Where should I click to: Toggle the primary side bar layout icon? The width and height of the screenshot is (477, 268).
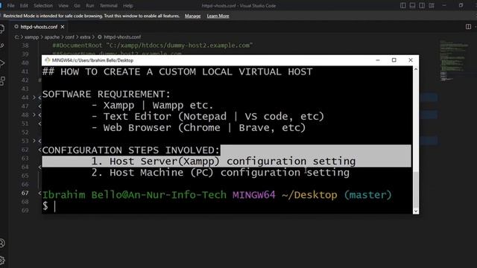(x=403, y=5)
